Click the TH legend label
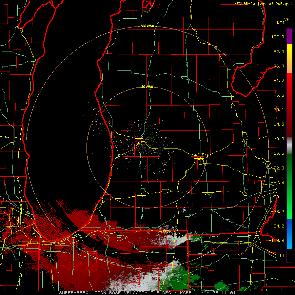 point(282,255)
